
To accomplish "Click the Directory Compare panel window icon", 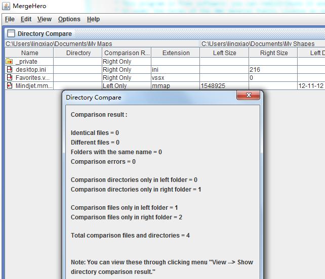I will tap(11, 34).
